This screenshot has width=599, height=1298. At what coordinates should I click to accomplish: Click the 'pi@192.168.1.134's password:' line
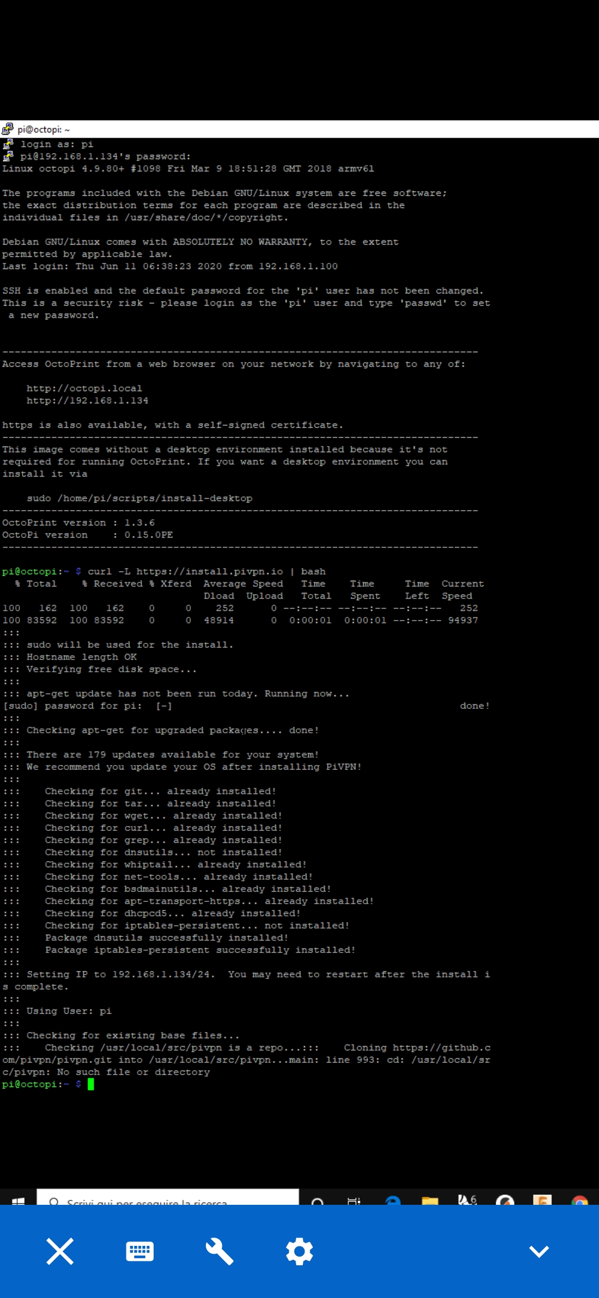click(x=105, y=156)
